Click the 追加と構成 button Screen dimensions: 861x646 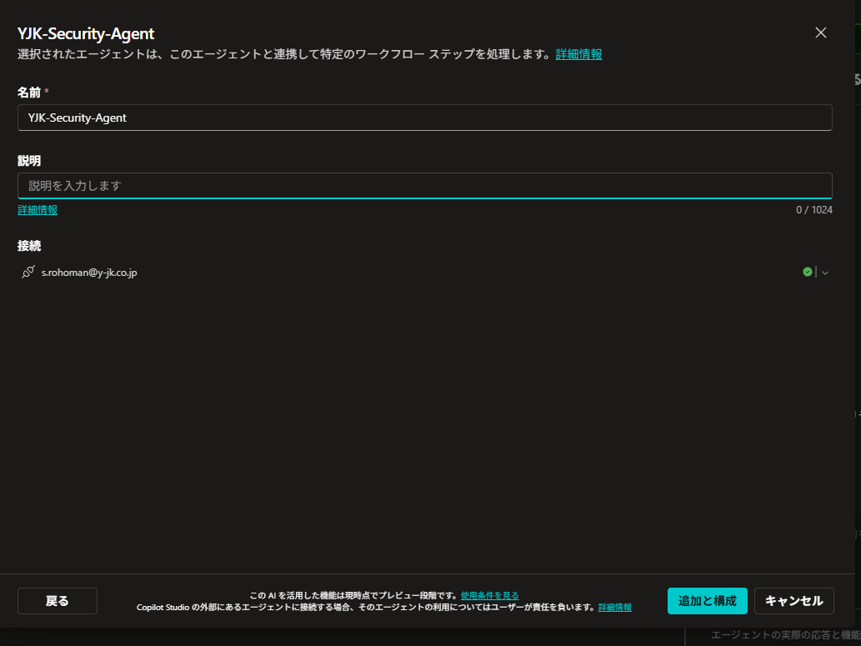[708, 601]
